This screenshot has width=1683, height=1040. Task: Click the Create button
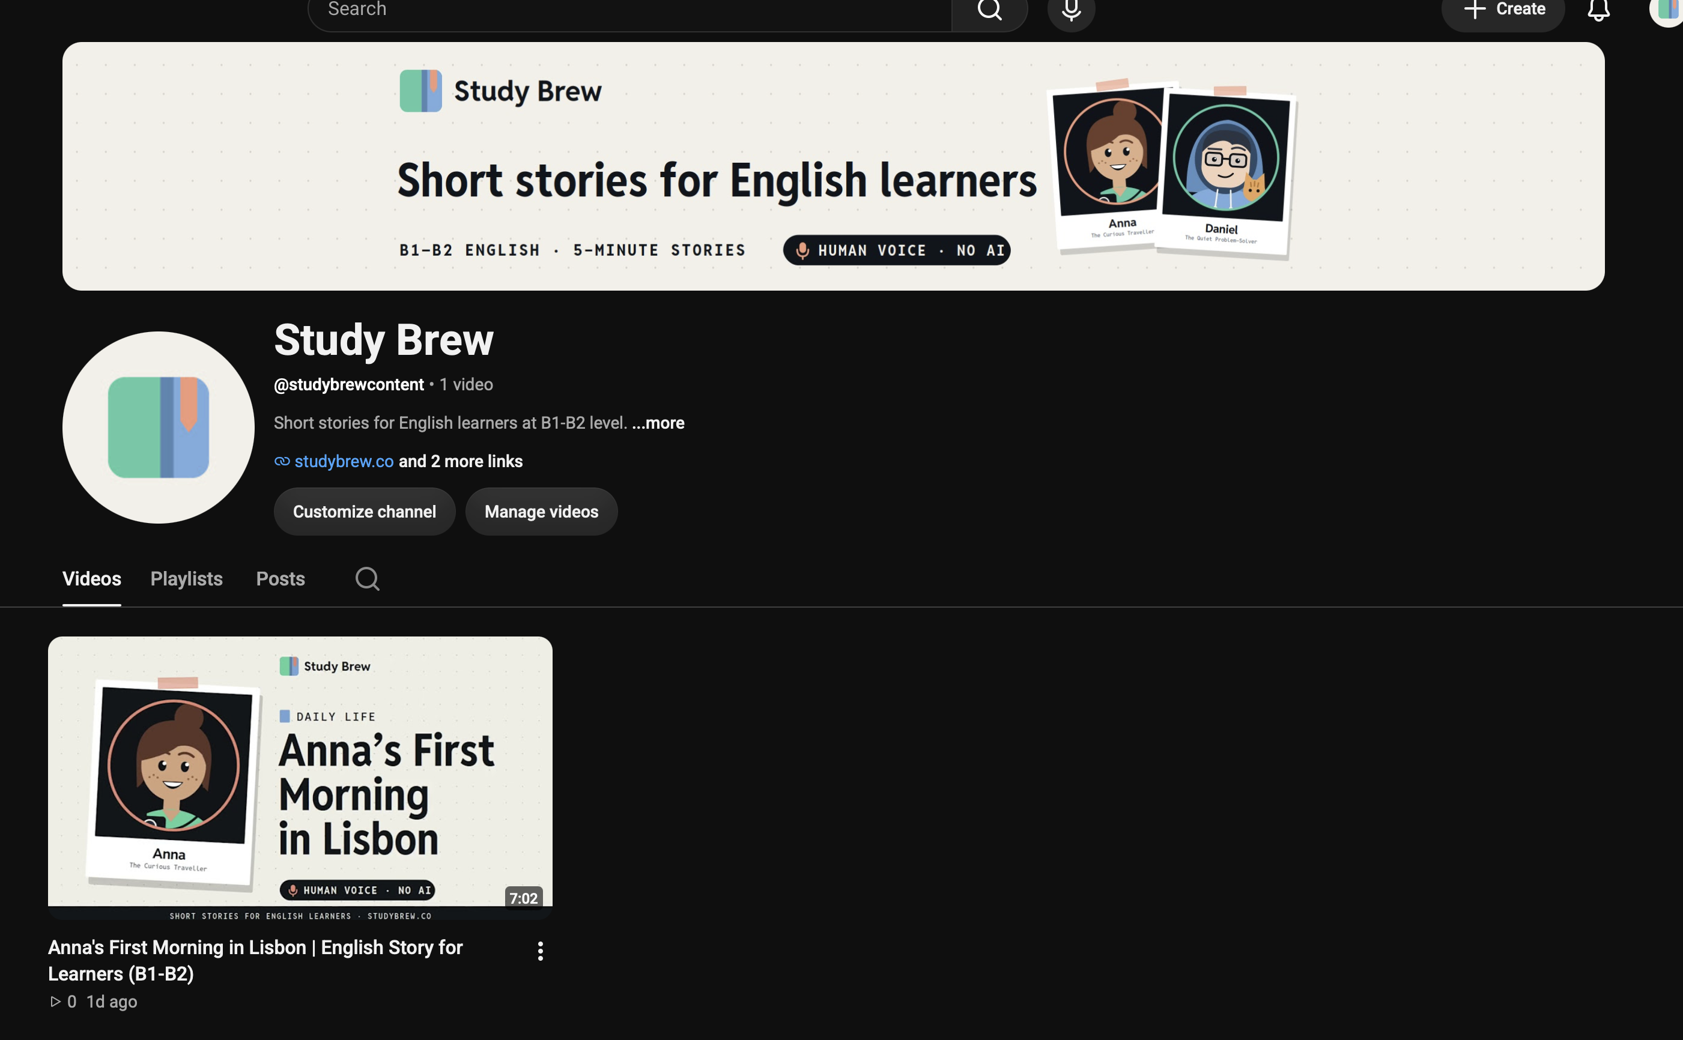pos(1503,11)
